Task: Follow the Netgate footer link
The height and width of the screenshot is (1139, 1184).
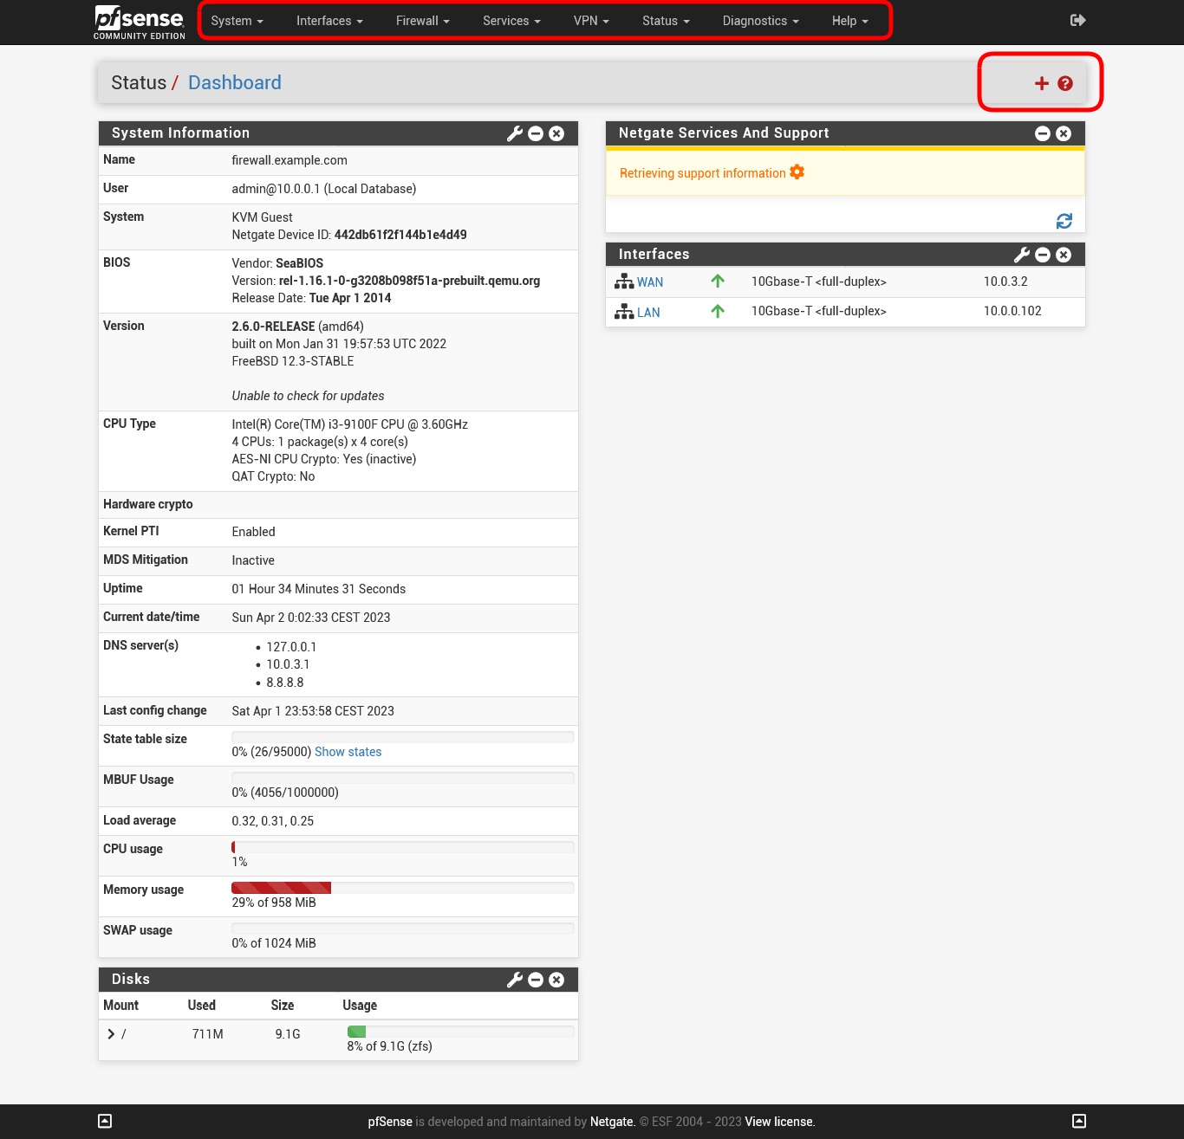Action: pos(612,1122)
